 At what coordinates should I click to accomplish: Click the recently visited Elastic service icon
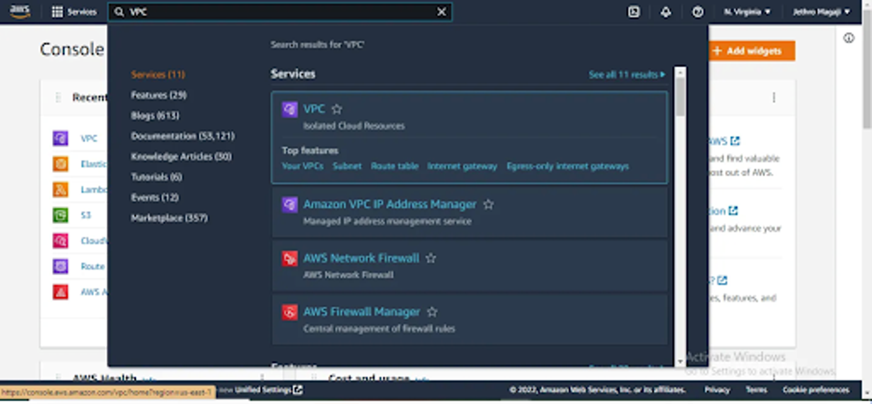(60, 164)
